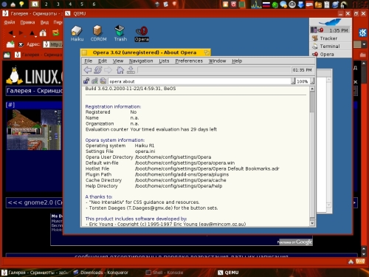
Task: Open the Lists menu in Opera
Action: 164,61
